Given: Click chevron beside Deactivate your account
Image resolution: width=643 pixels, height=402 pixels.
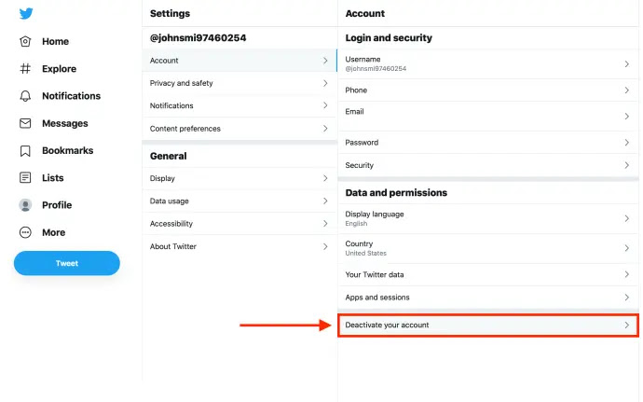Looking at the screenshot, I should tap(627, 326).
